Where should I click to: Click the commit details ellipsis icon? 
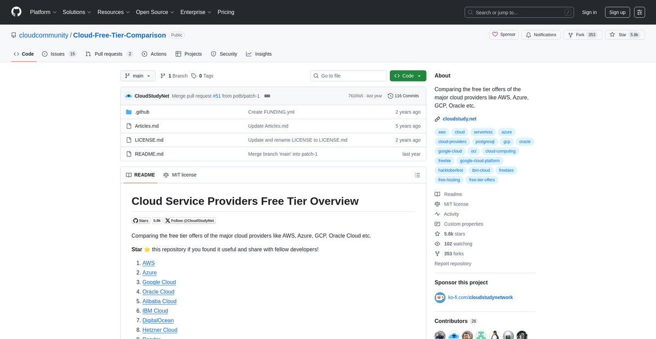267,96
